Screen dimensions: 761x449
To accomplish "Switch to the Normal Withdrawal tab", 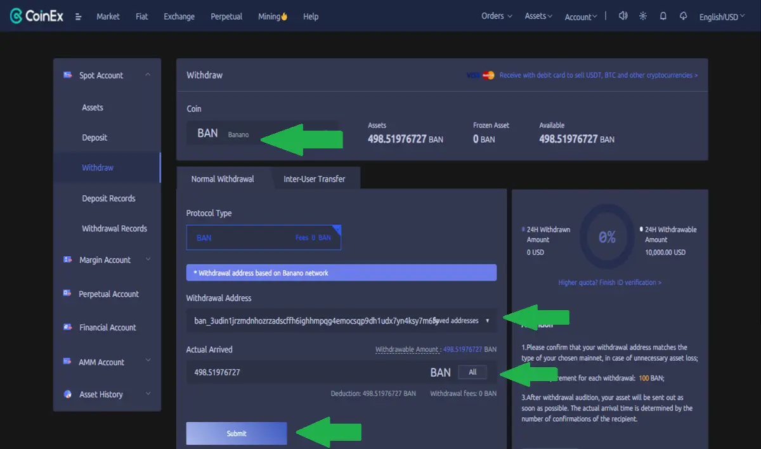I will (223, 179).
